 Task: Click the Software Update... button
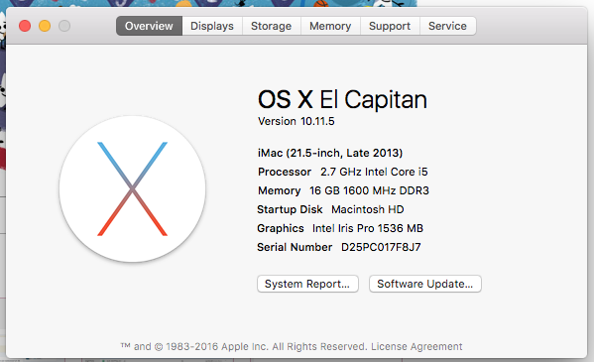click(425, 284)
